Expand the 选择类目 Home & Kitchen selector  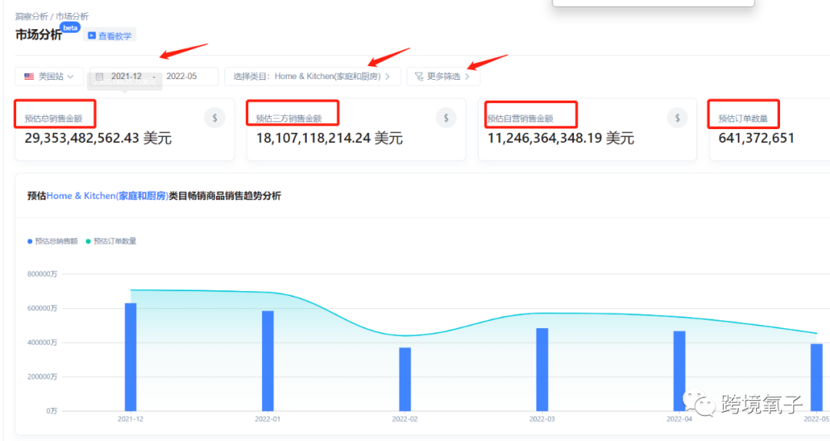pos(312,77)
